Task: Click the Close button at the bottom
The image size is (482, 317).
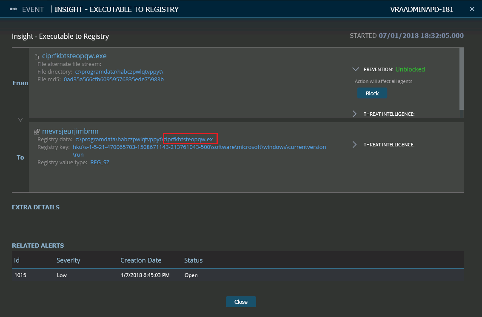Action: (241, 302)
